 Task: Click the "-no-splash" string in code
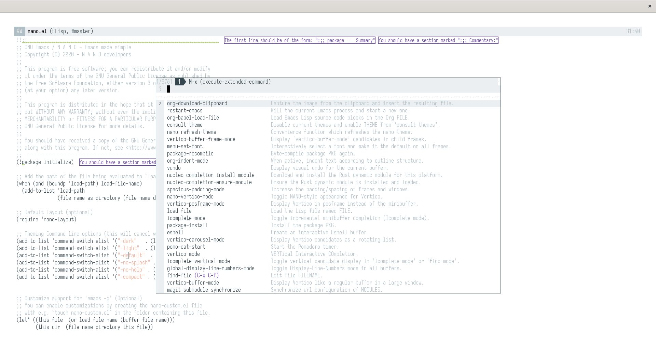coord(134,263)
